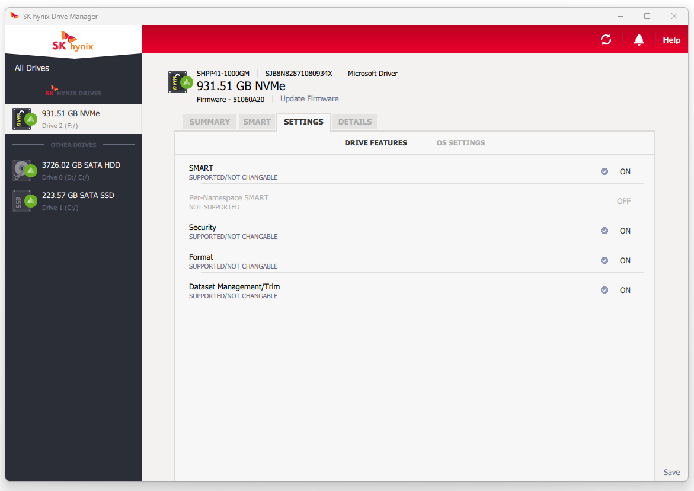The height and width of the screenshot is (491, 694).
Task: Click the SK hynix logo
Action: [x=73, y=41]
